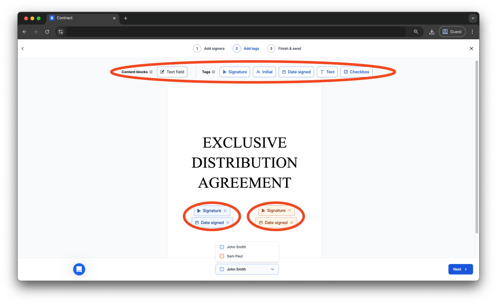Remove the orange Date signed tag

pos(292,223)
